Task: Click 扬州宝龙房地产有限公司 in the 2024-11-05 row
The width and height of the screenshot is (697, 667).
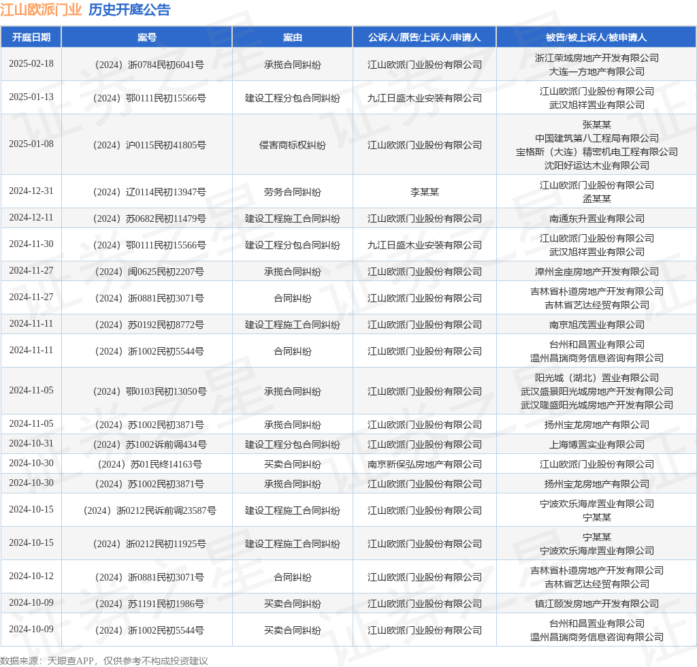Action: 596,425
